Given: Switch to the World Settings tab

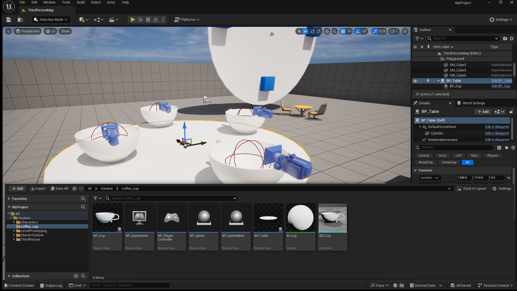Looking at the screenshot, I should (473, 103).
